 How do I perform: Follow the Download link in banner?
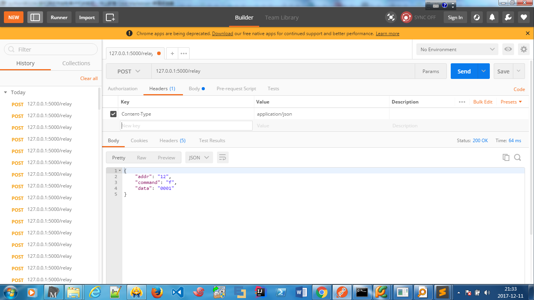point(222,34)
